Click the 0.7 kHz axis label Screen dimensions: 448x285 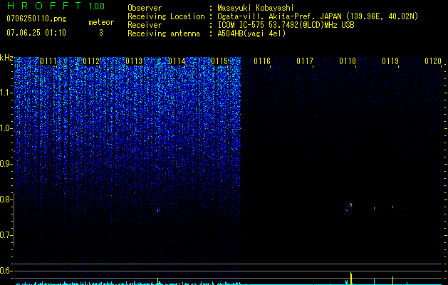tap(6, 235)
